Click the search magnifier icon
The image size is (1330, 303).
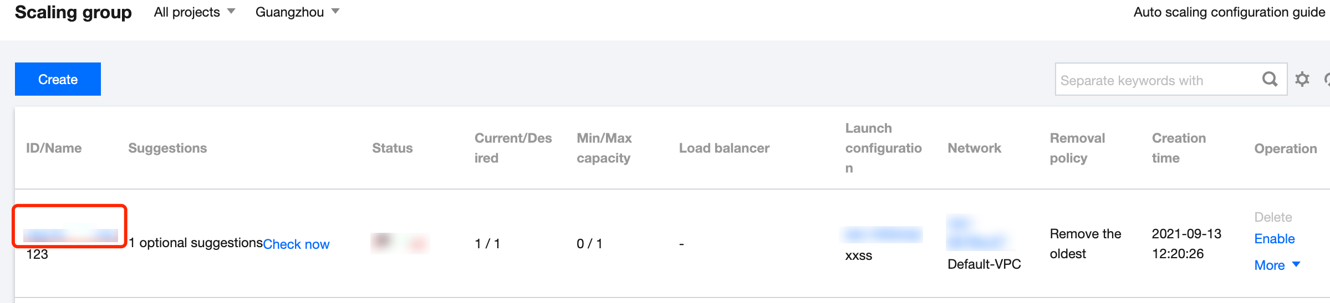pos(1270,79)
